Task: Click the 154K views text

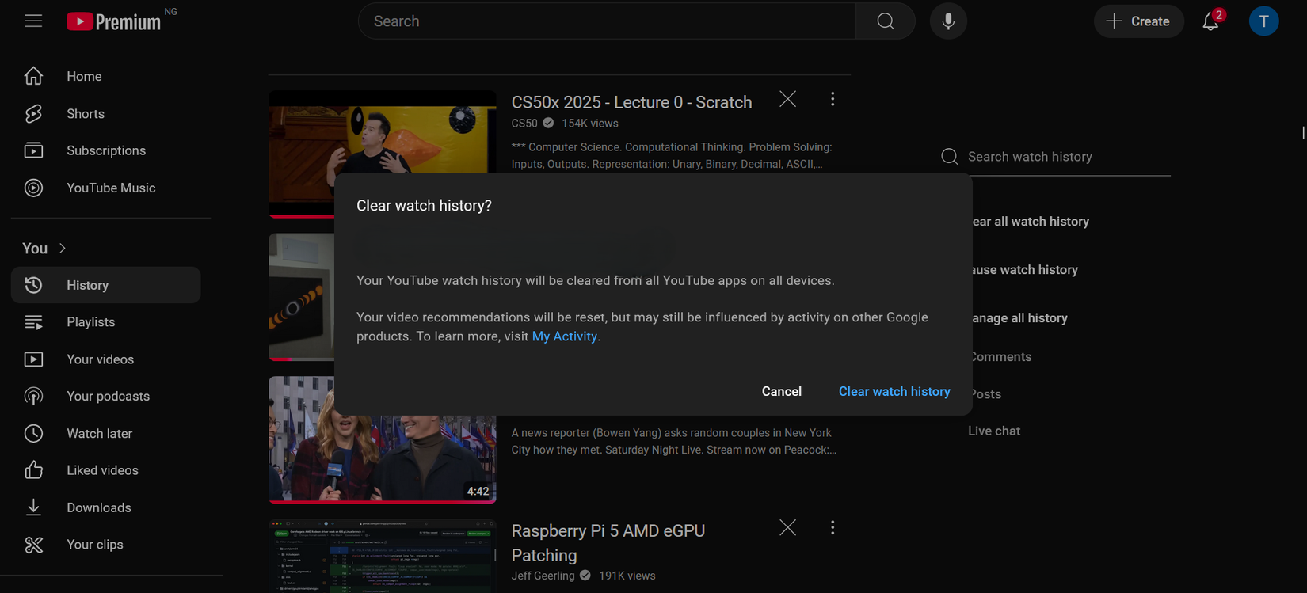Action: tap(590, 124)
